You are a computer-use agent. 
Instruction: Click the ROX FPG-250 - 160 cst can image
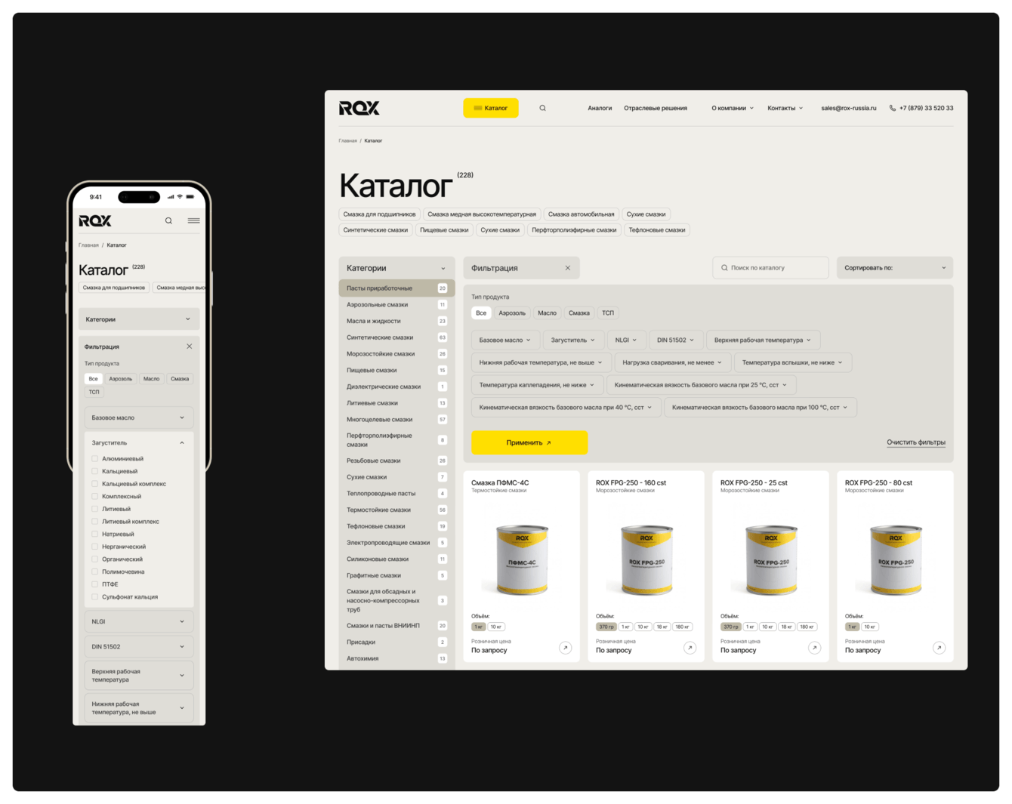[646, 559]
